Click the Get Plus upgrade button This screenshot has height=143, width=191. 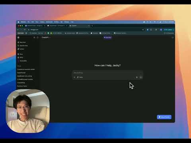[107, 37]
